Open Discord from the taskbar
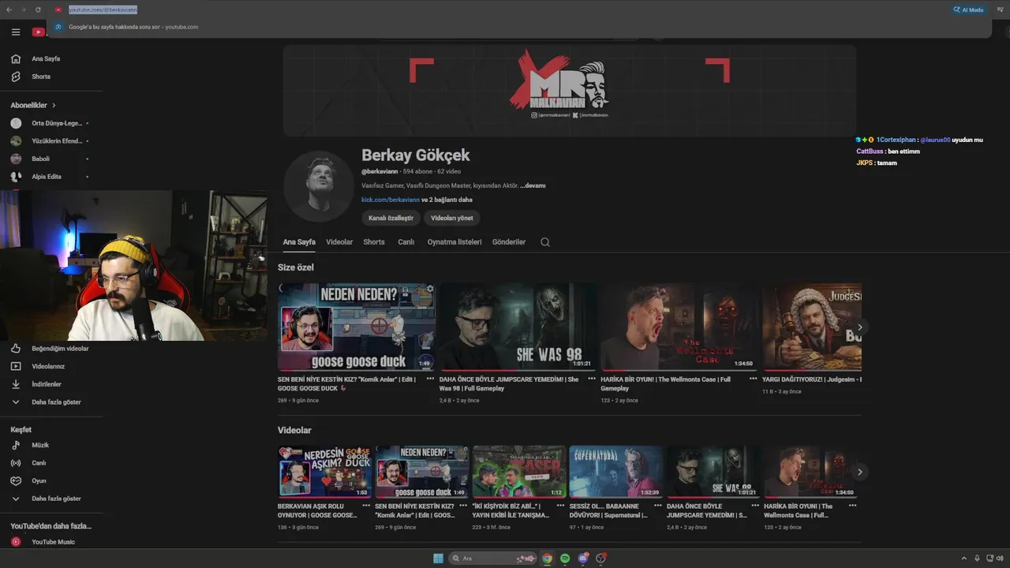Viewport: 1010px width, 568px height. coord(583,559)
